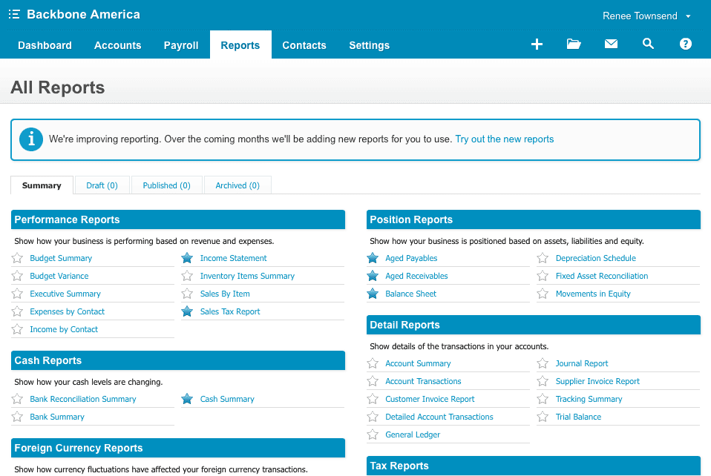Open the Supplier Invoice Report link
Image resolution: width=711 pixels, height=476 pixels.
(597, 381)
